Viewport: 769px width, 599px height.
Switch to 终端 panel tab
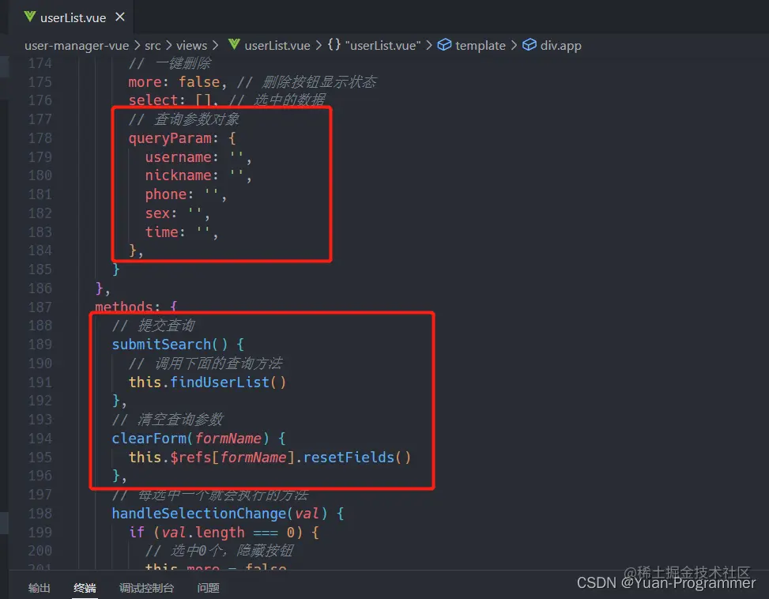point(85,588)
